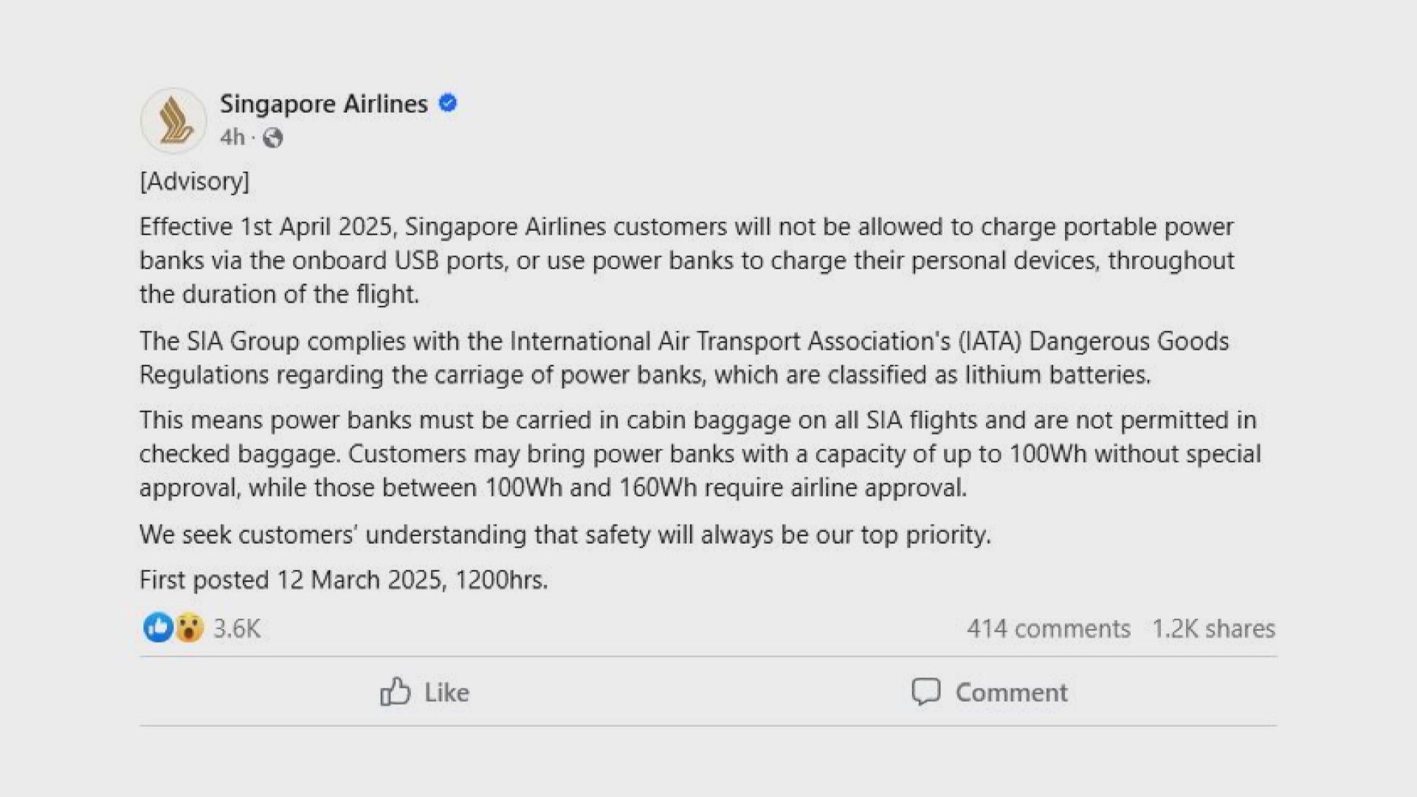Open the 414 comments link

click(1049, 628)
